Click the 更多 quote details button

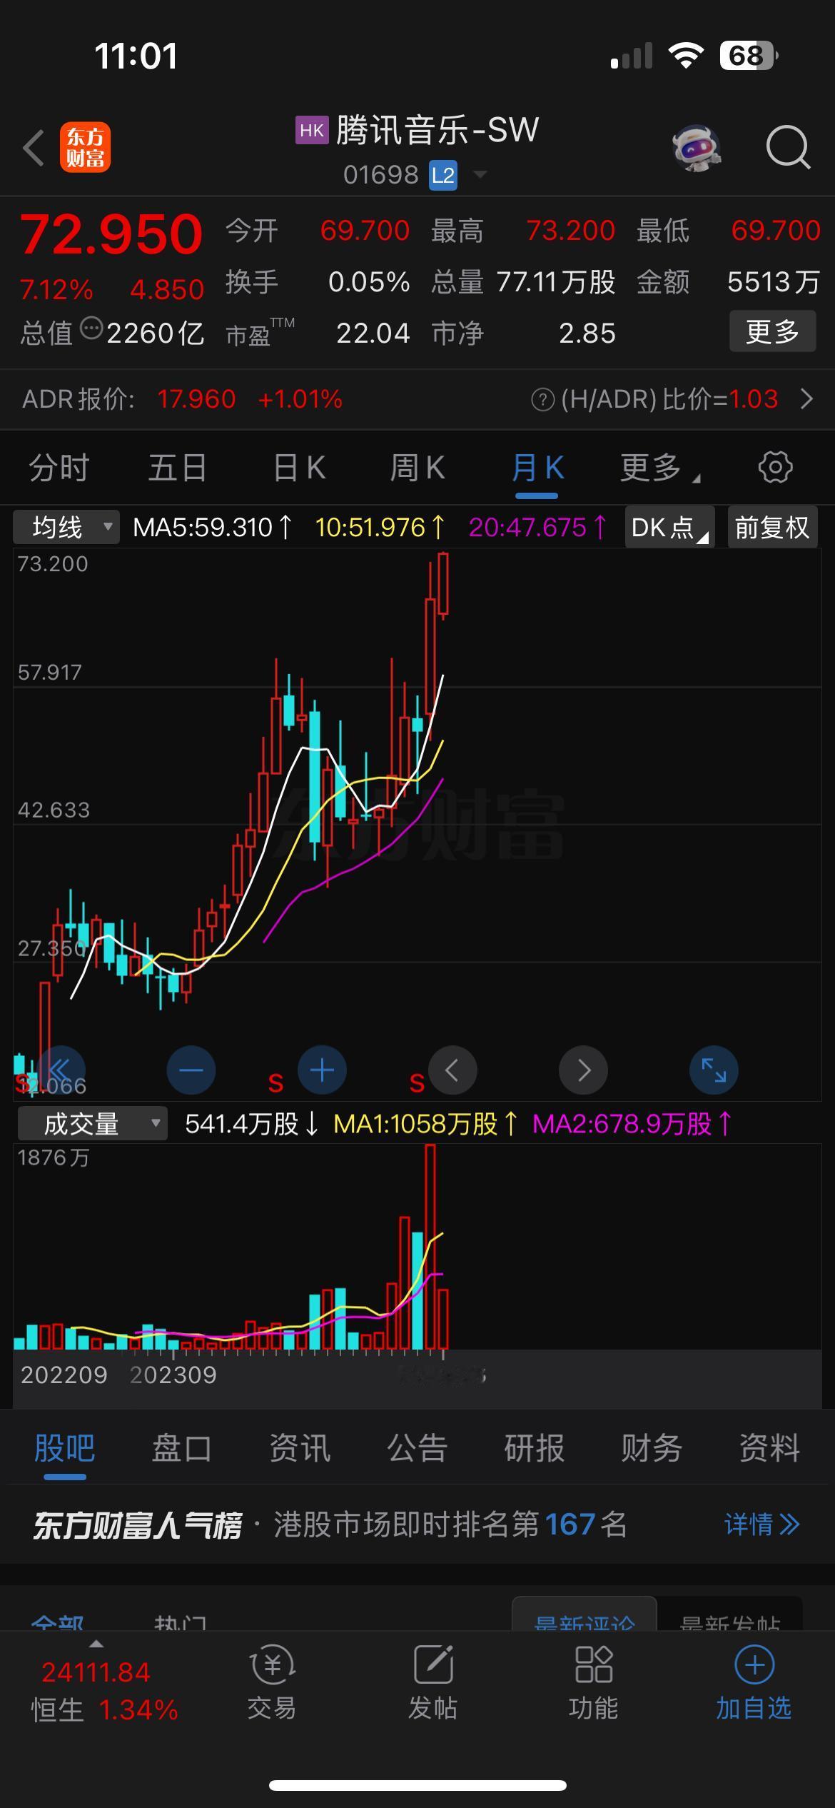coord(772,331)
